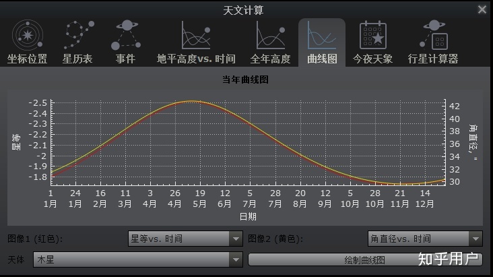This screenshot has height=277, width=493.
Task: Switch to the 事件 tab label
Action: click(x=125, y=59)
